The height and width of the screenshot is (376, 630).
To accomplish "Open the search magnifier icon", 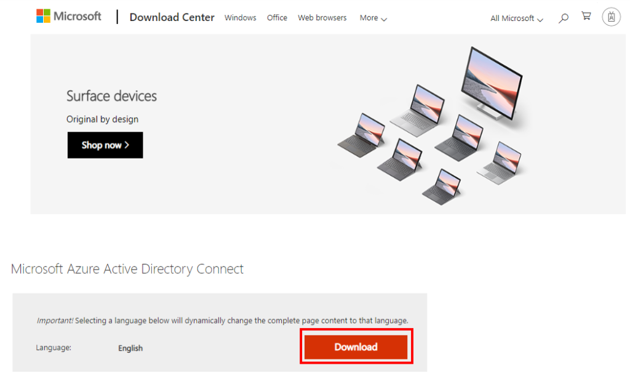I will point(564,18).
